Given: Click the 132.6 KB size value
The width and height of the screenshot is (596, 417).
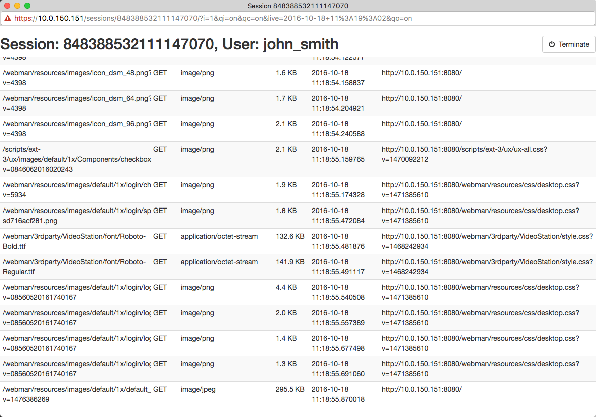Looking at the screenshot, I should [290, 236].
